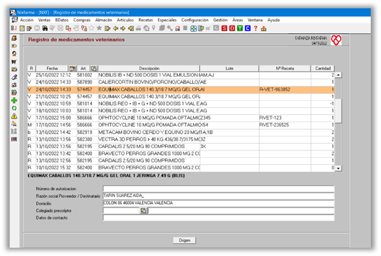Click the Origen button
Image resolution: width=381 pixels, height=256 pixels.
click(184, 240)
